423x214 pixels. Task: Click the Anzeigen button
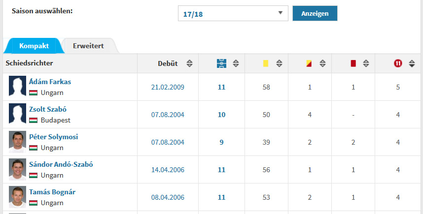pos(315,13)
